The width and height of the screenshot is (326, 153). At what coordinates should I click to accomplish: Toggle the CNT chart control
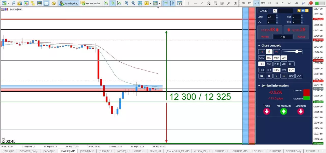[291, 70]
